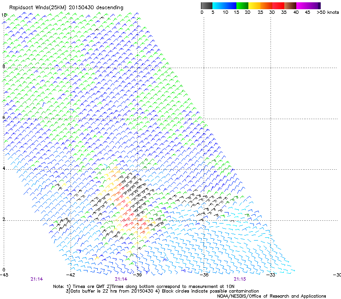Click the 'NOAA/NESDIS/Office of Research and Applications' credit
Image resolution: width=341 pixels, height=299 pixels.
(271, 296)
